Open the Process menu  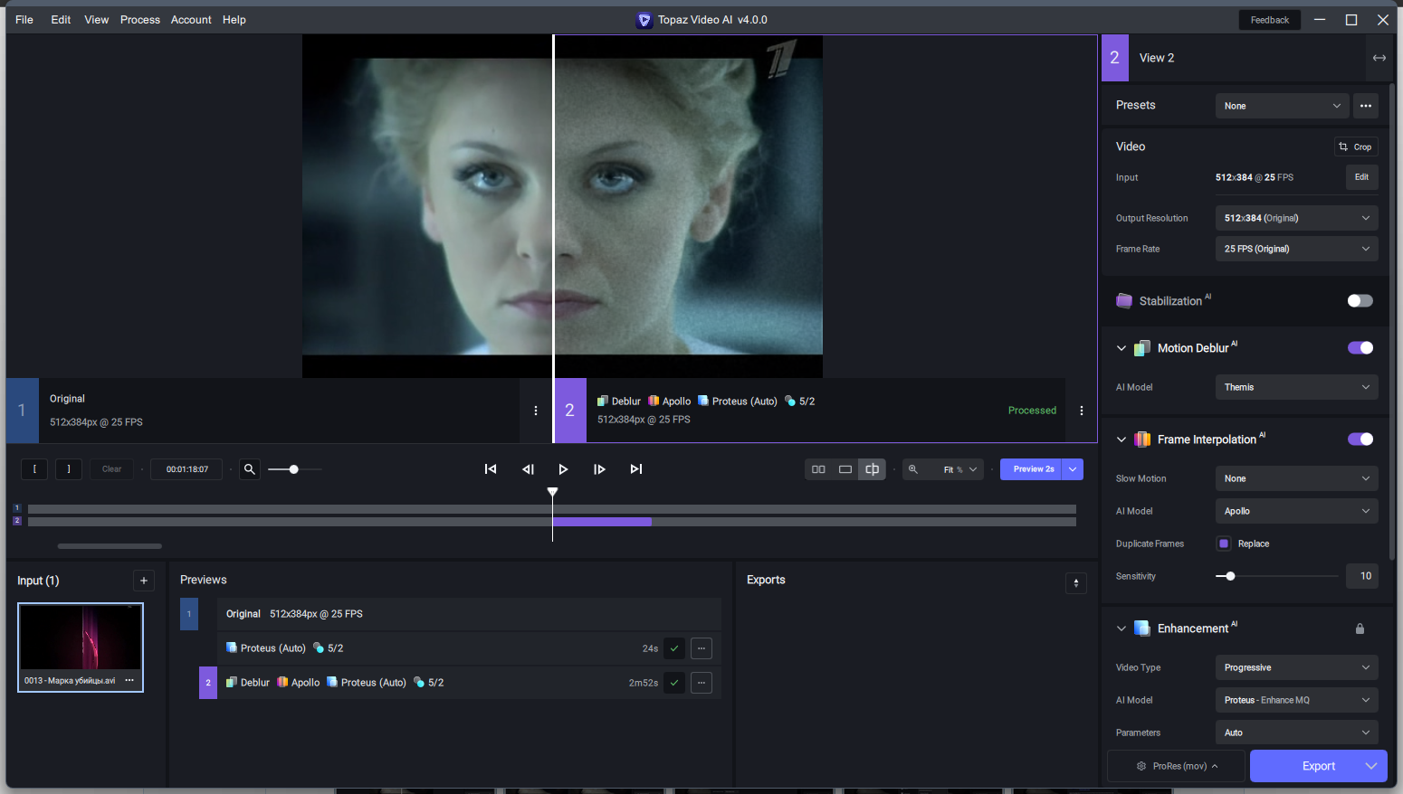point(140,20)
